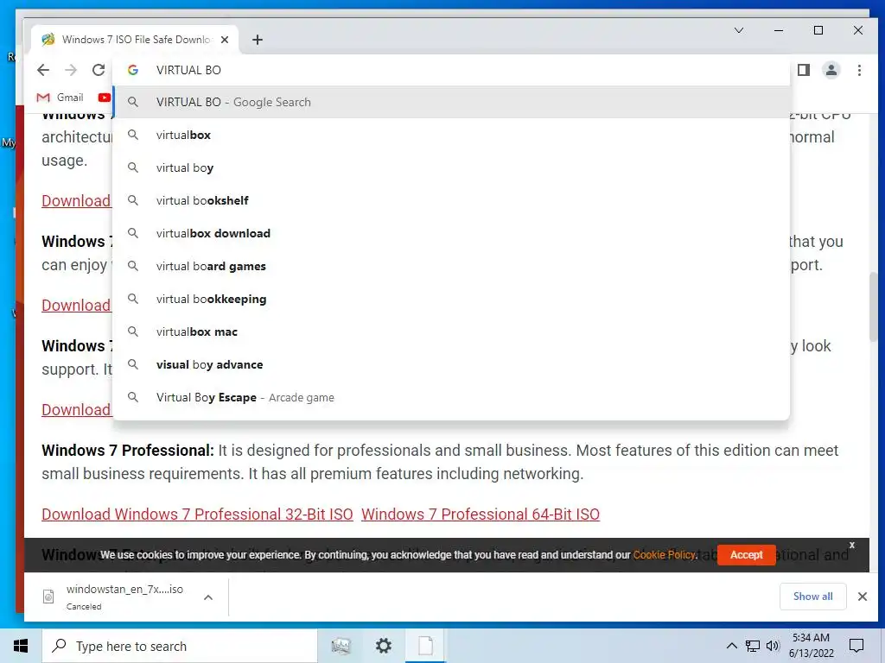Select the Windows 7 ISO File tab
Image resolution: width=885 pixels, height=663 pixels.
click(x=136, y=40)
